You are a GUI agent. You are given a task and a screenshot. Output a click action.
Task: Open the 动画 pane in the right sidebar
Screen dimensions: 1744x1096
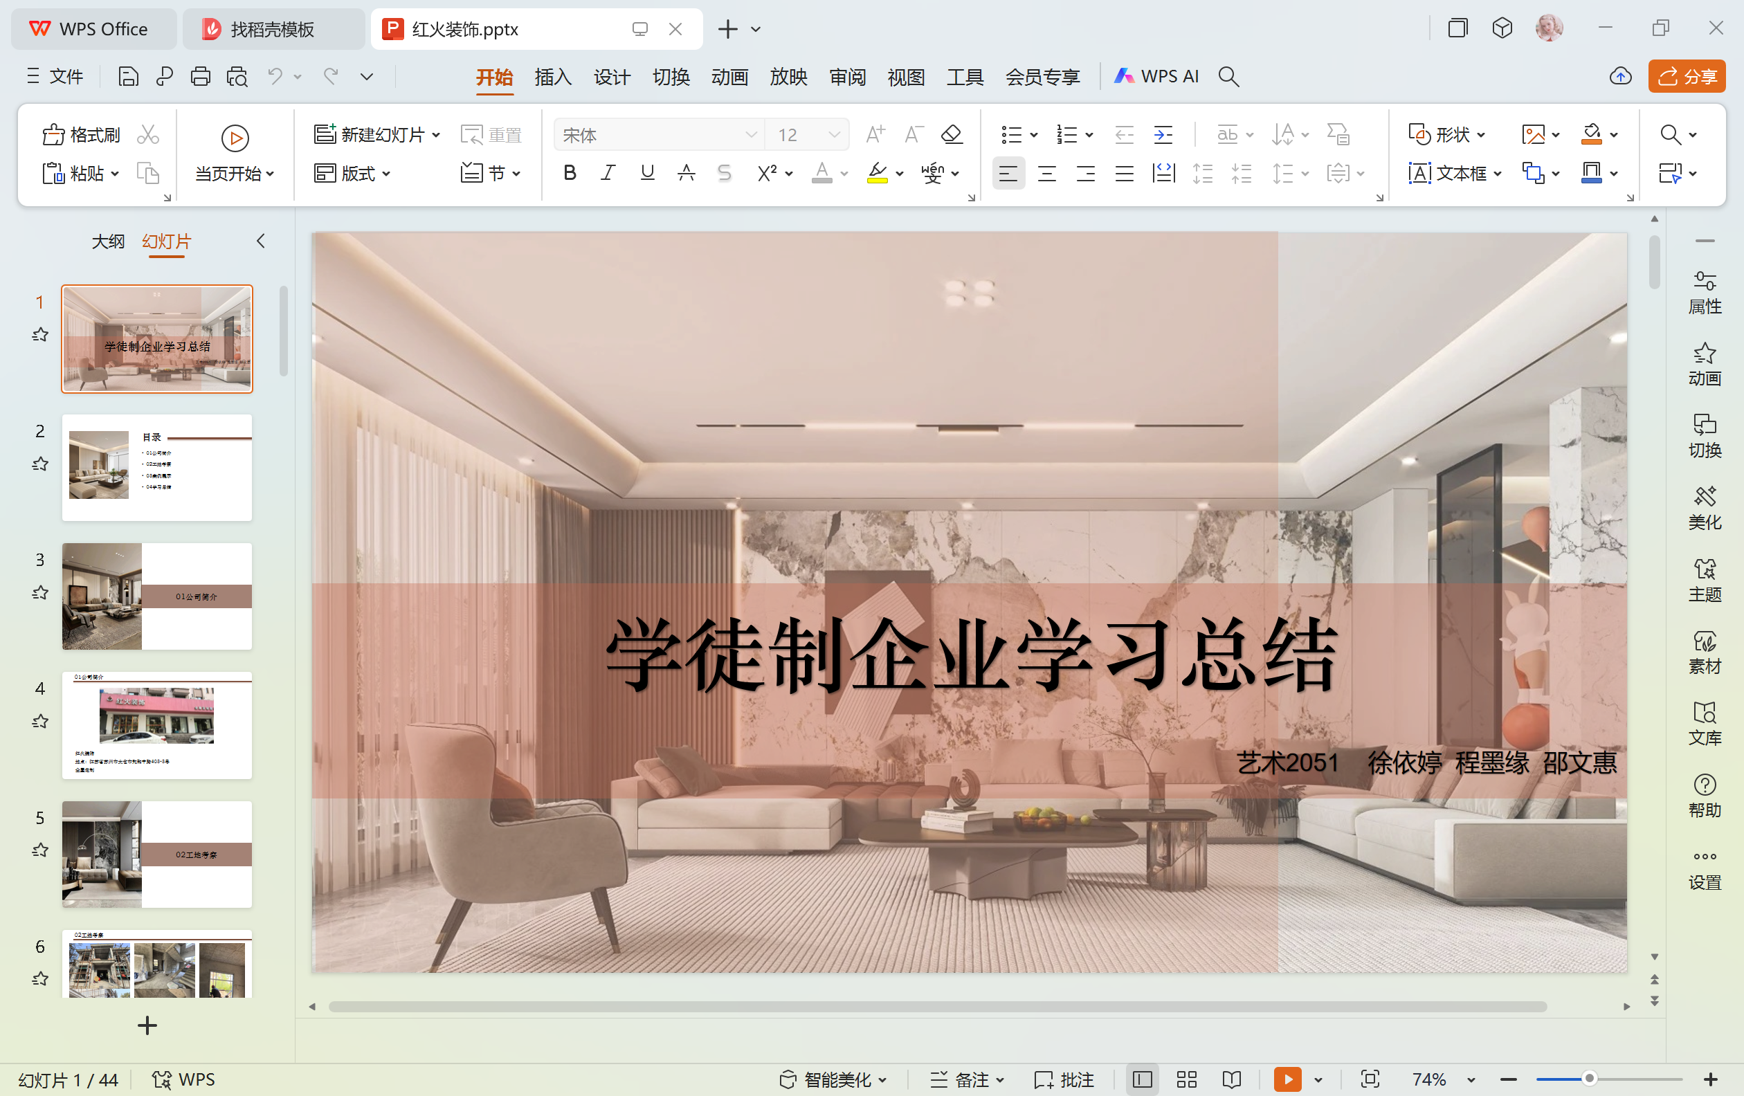pyautogui.click(x=1703, y=364)
